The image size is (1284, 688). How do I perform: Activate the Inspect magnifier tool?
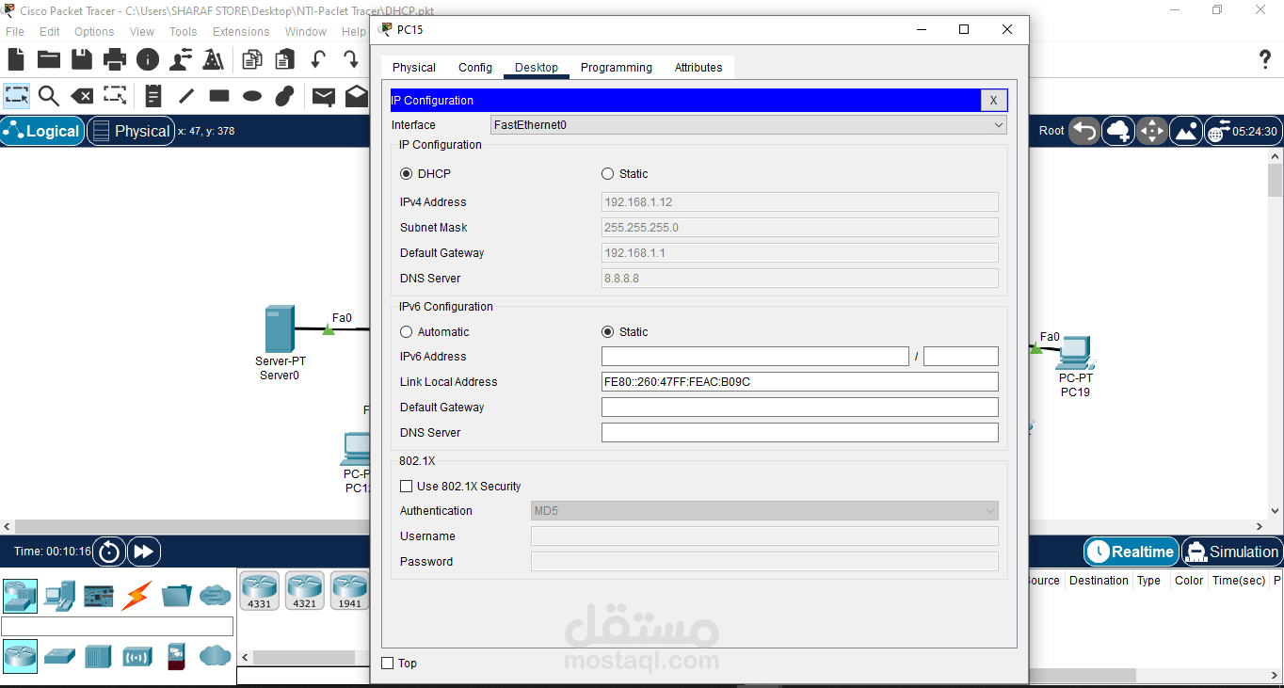[49, 96]
